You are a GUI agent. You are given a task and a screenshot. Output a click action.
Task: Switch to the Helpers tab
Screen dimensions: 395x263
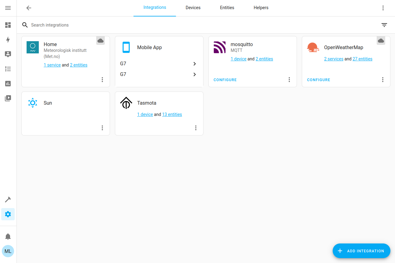coord(261,8)
